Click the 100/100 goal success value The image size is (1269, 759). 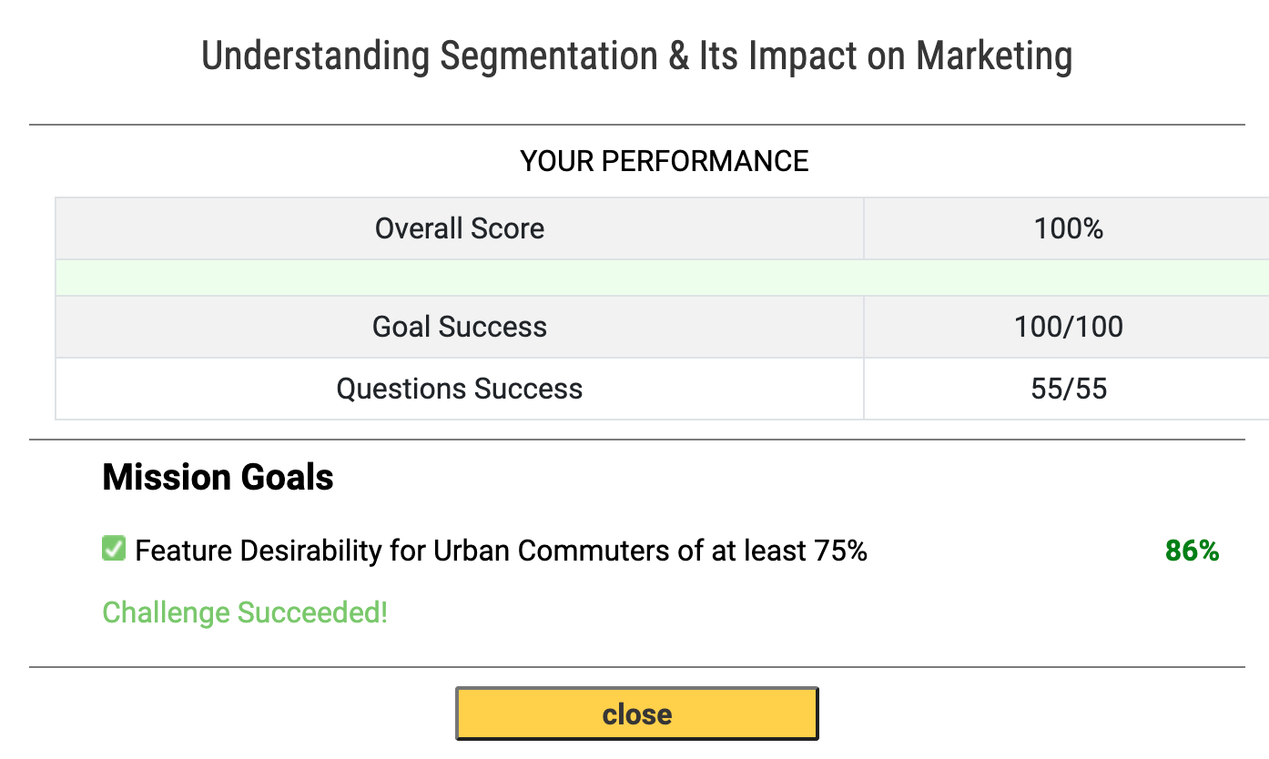point(1069,327)
